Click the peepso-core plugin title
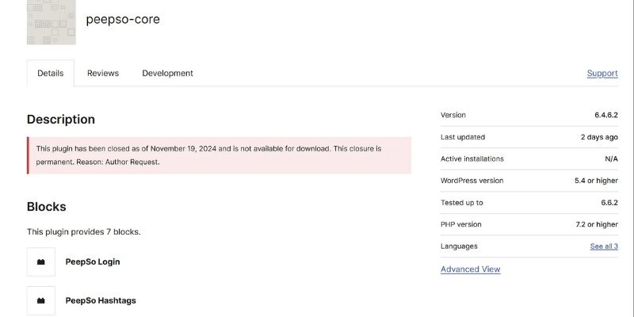Viewport: 634px width, 317px height. tap(123, 19)
